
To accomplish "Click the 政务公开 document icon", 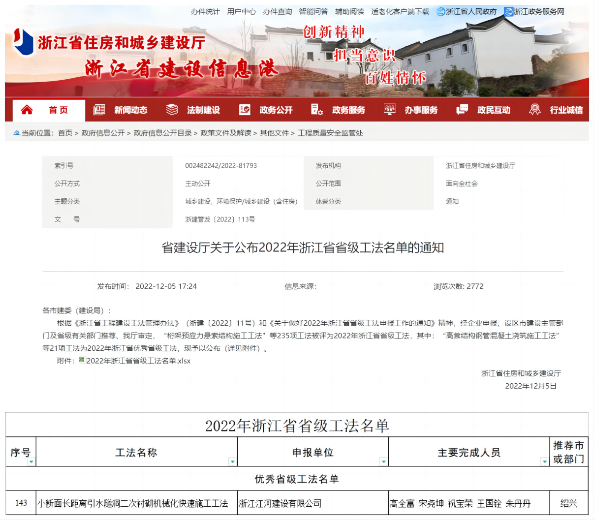I will [245, 110].
